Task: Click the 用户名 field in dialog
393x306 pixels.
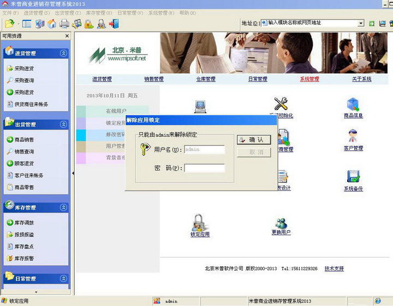Action: (205, 150)
